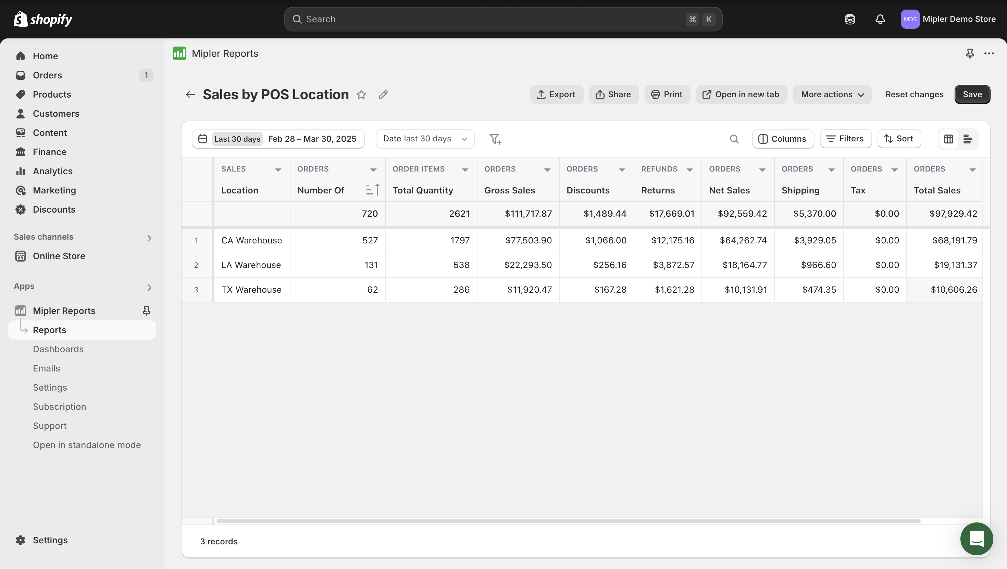Go to Analytics in the sidebar
Image resolution: width=1007 pixels, height=569 pixels.
(53, 171)
